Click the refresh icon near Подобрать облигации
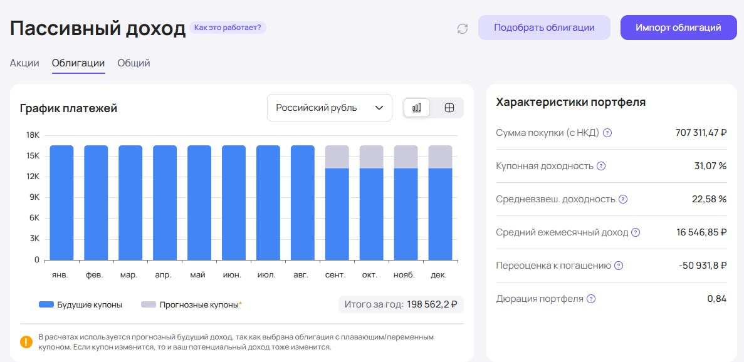The image size is (744, 362). tap(463, 28)
